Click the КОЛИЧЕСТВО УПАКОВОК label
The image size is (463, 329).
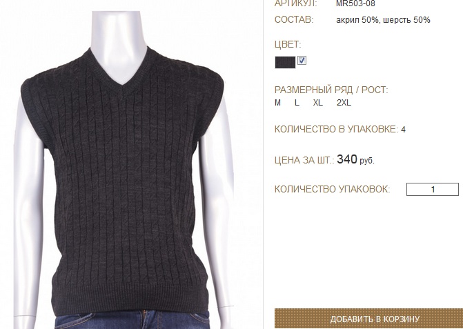pyautogui.click(x=332, y=189)
